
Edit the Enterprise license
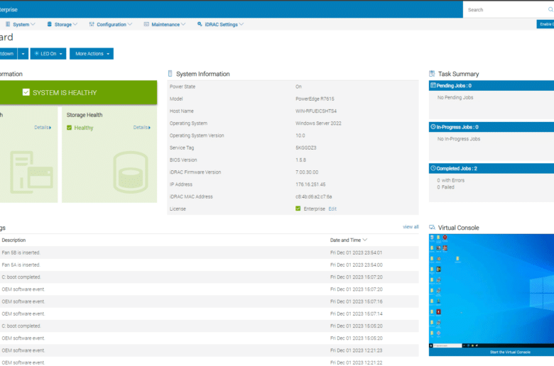tap(332, 209)
